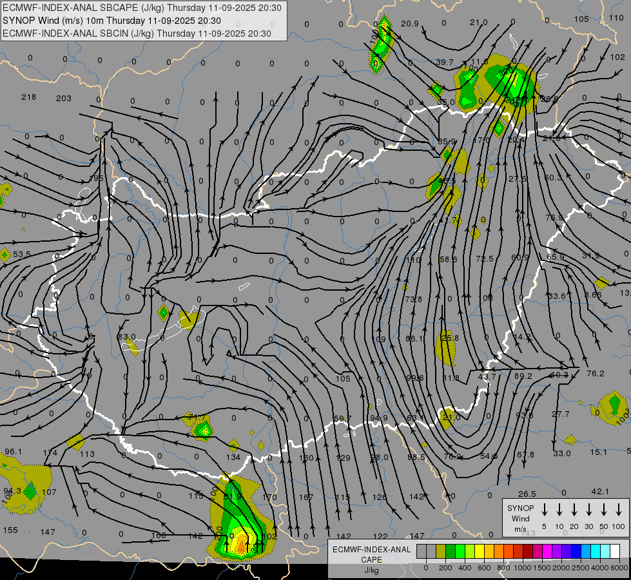Click the 43.7 value on the map
The width and height of the screenshot is (631, 580).
click(x=487, y=377)
